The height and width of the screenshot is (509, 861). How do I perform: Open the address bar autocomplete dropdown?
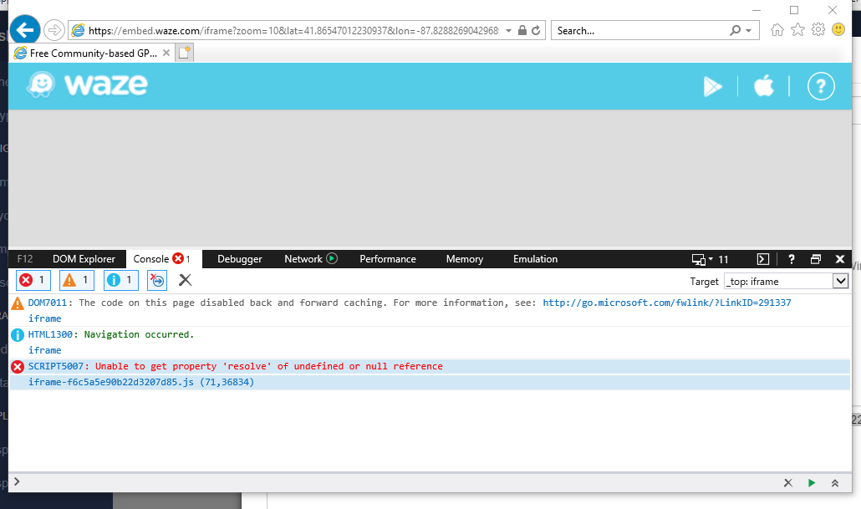point(508,31)
